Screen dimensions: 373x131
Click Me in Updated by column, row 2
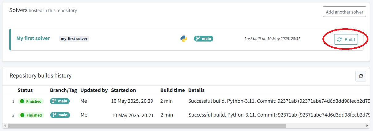pyautogui.click(x=84, y=115)
